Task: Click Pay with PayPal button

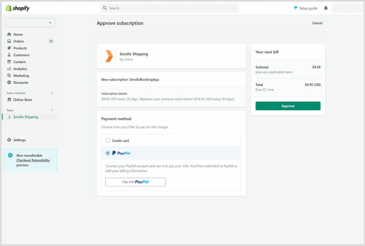Action: coord(135,182)
